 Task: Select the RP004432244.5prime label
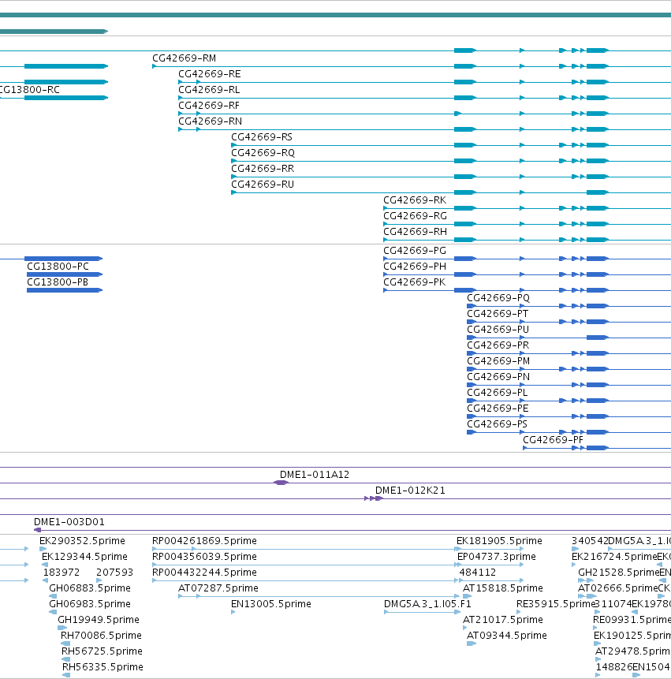coord(204,573)
